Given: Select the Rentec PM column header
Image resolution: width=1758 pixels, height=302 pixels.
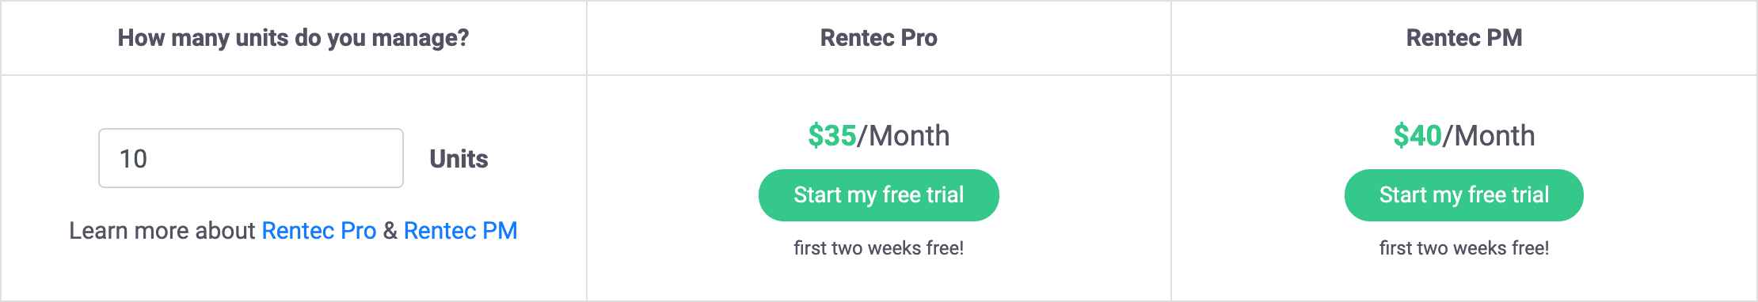Looking at the screenshot, I should coord(1464,38).
